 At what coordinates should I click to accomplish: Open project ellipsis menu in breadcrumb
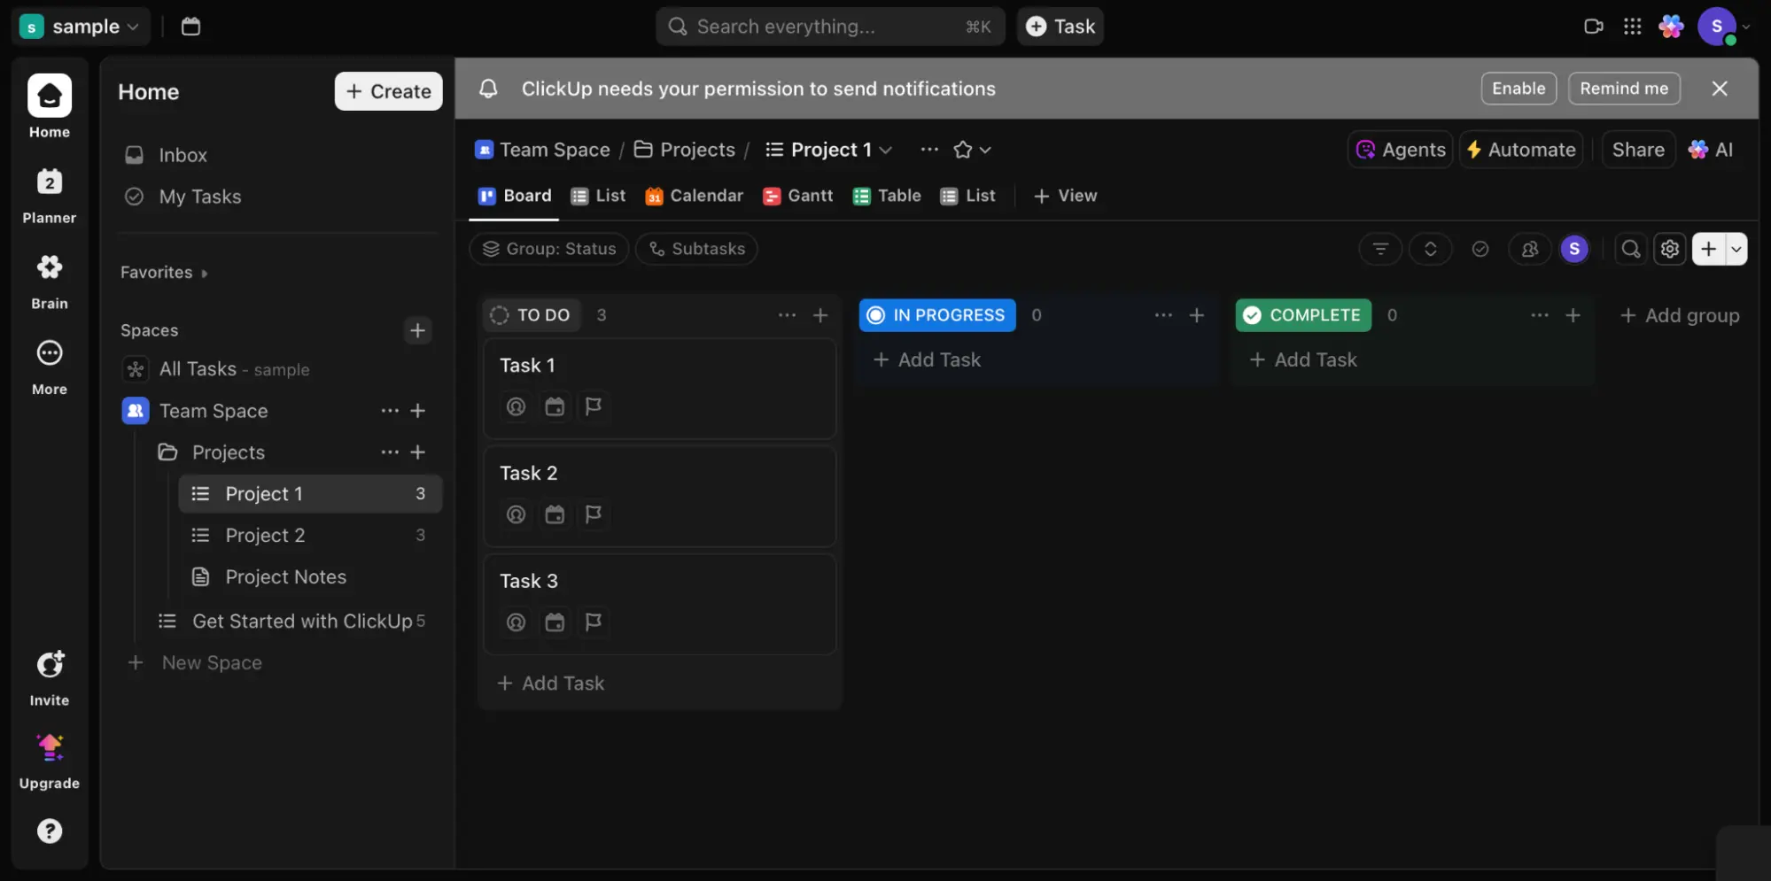point(928,150)
